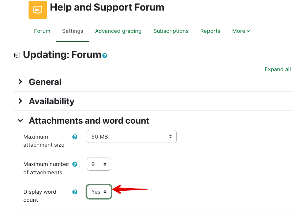Collapse the Attachments and word count section

point(20,120)
